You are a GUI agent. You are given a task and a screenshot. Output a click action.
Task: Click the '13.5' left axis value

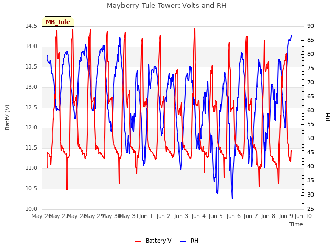point(31,66)
